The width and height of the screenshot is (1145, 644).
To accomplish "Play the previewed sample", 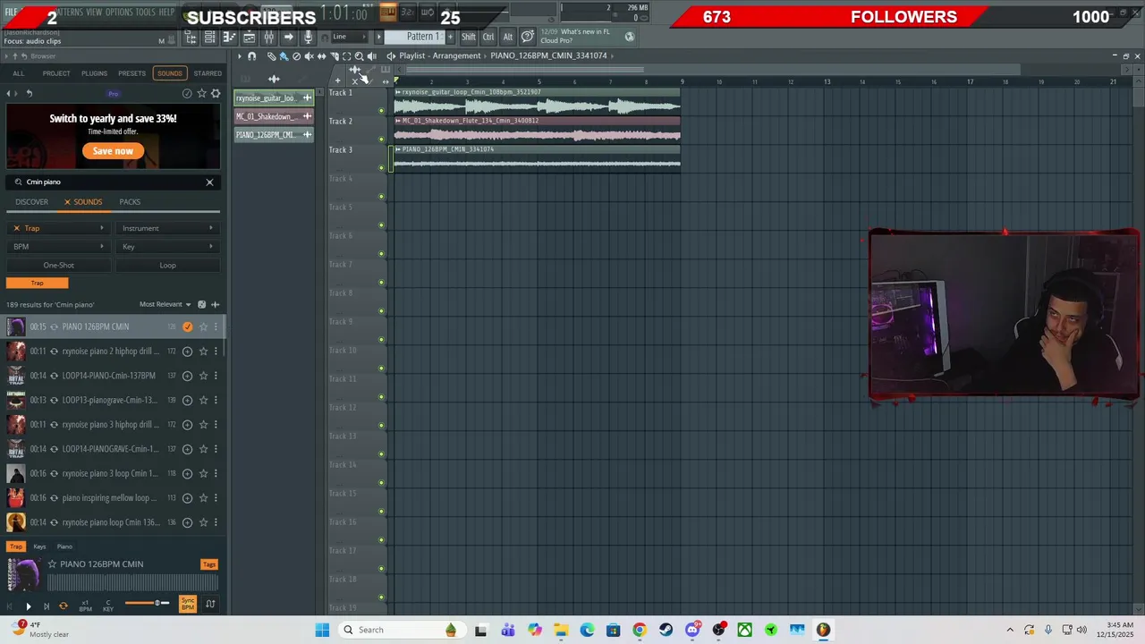I will (28, 606).
